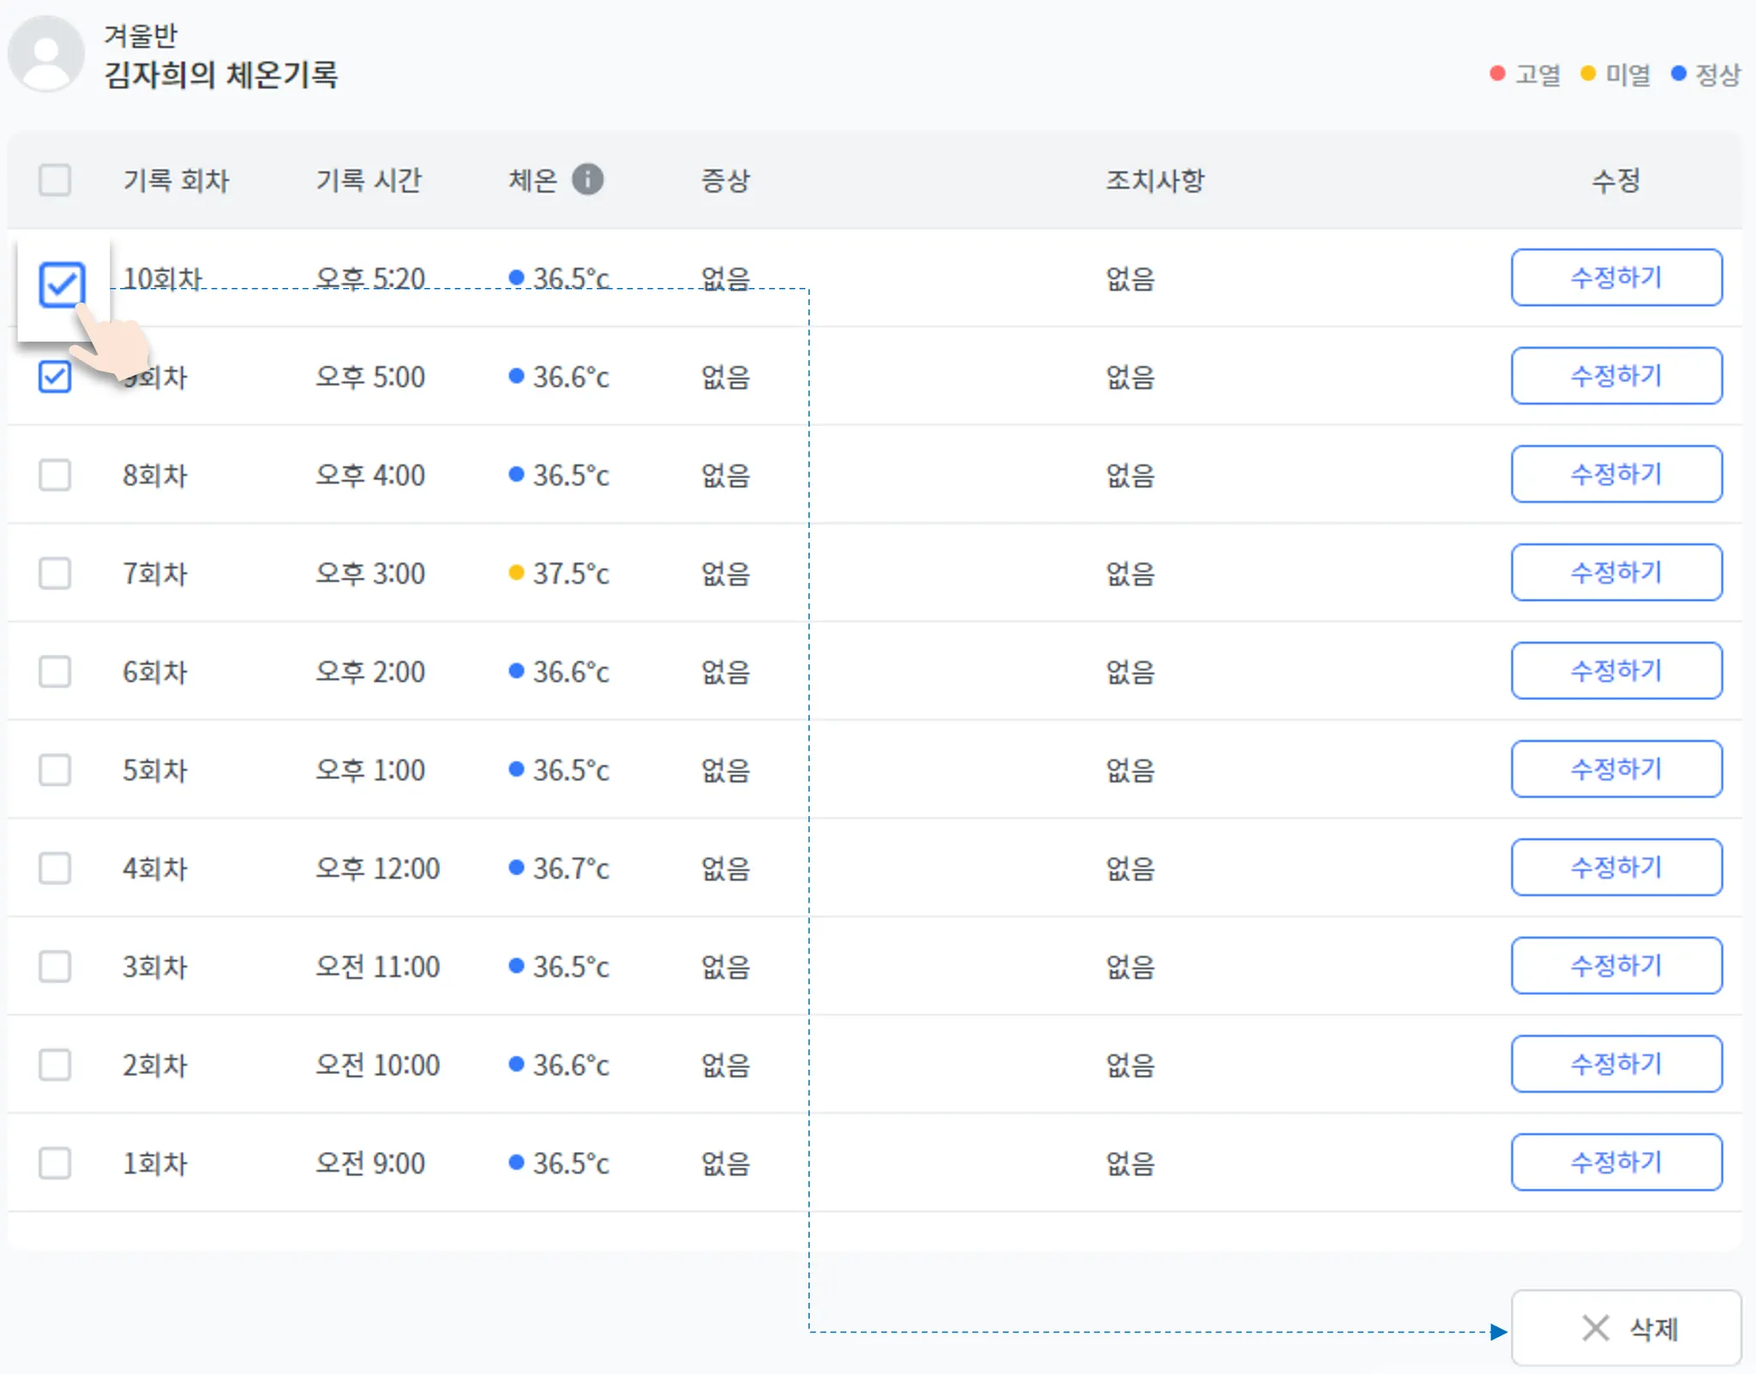Click the 기록 시간 column header
Viewport: 1756px width, 1374px height.
(369, 180)
